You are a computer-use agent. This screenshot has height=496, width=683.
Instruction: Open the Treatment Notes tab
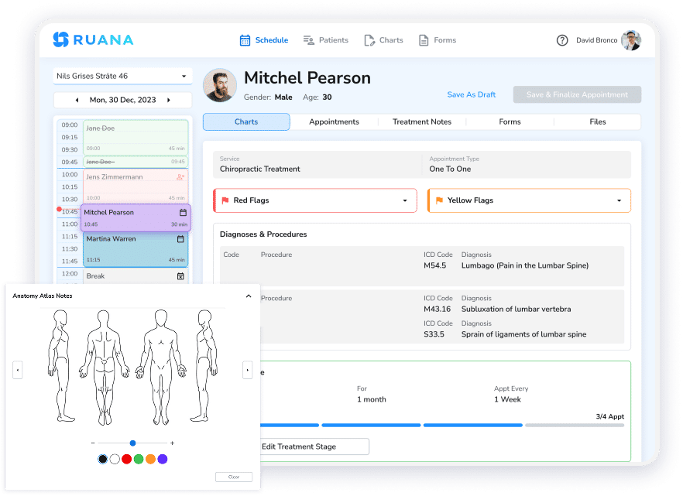click(x=421, y=121)
